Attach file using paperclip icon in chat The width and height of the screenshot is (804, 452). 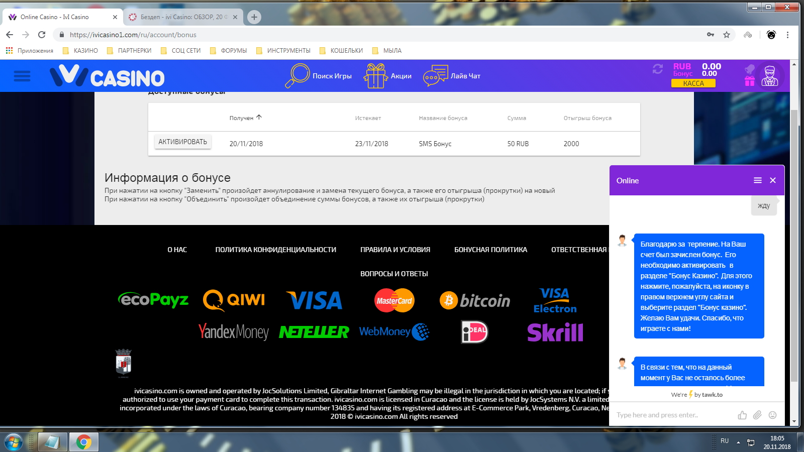coord(757,415)
